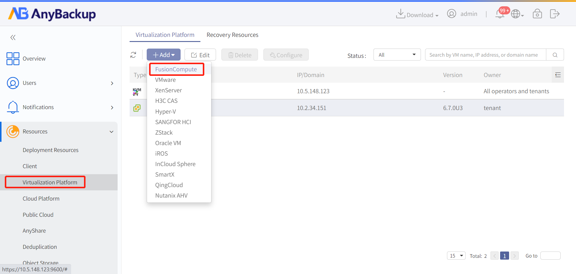Open the Status All dropdown
This screenshot has height=274, width=576.
397,55
